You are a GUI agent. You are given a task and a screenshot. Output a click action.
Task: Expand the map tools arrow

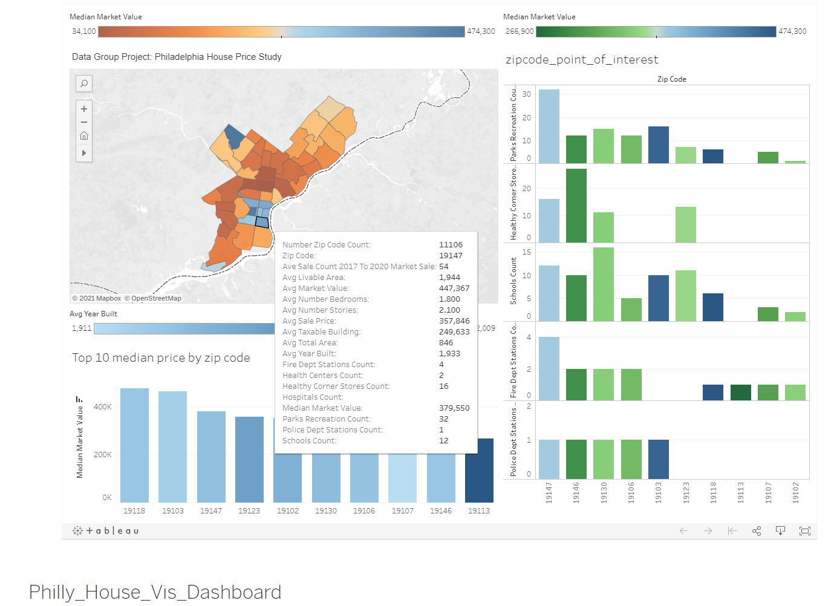tap(84, 153)
